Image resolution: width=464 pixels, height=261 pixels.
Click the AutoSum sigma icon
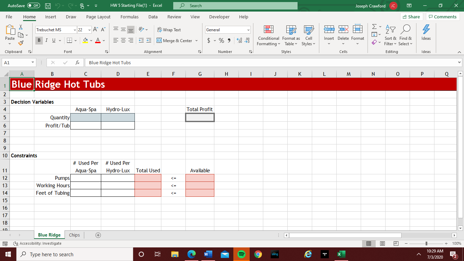click(374, 27)
